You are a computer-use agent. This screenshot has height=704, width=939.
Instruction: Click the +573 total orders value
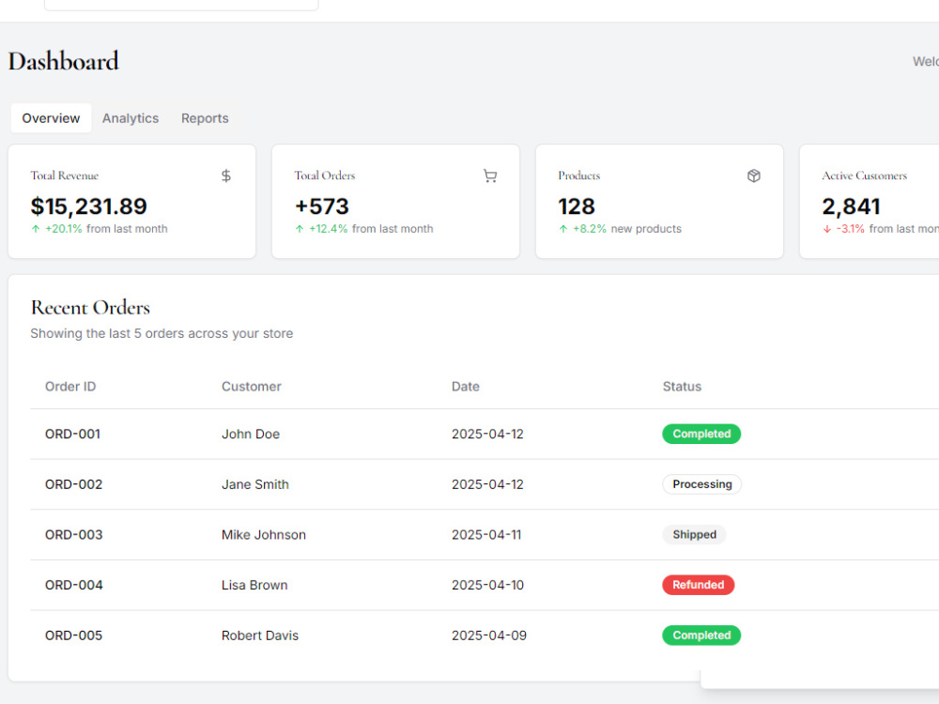coord(321,206)
